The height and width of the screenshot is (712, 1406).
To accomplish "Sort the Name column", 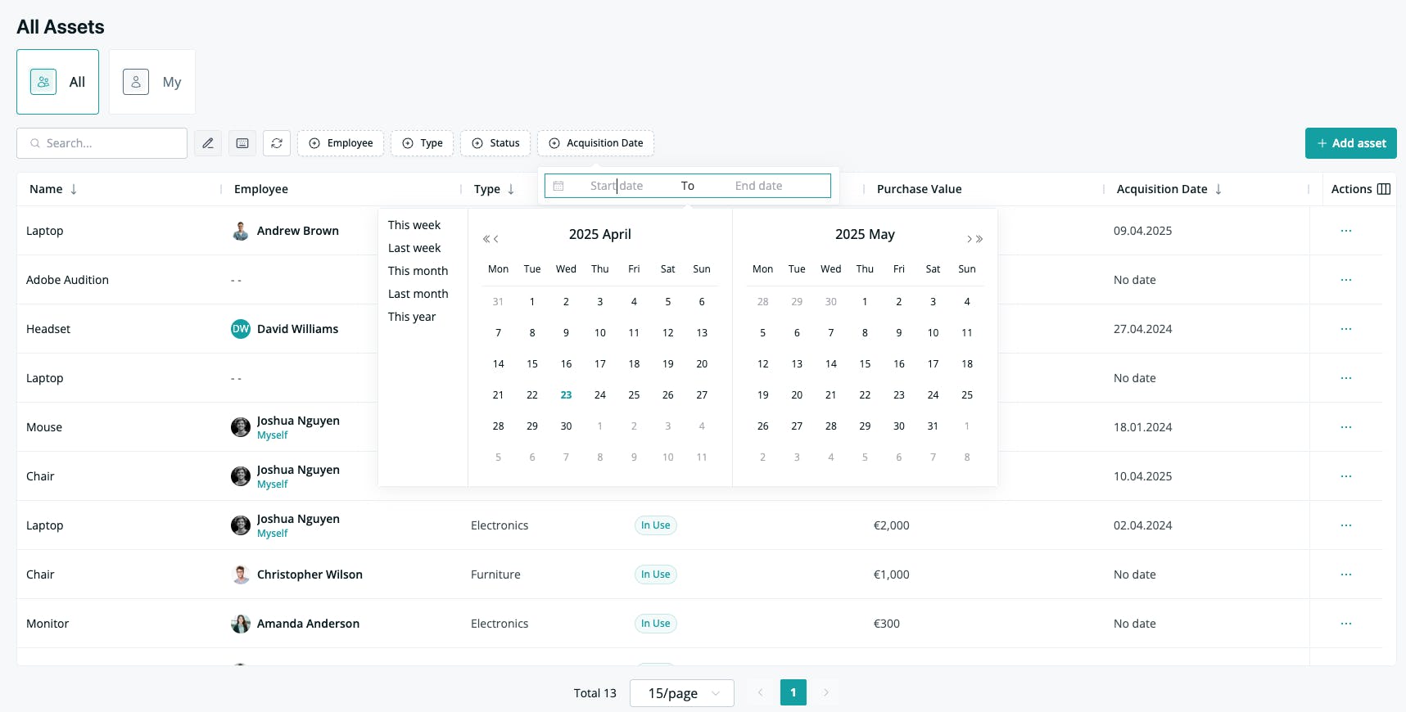I will click(74, 189).
